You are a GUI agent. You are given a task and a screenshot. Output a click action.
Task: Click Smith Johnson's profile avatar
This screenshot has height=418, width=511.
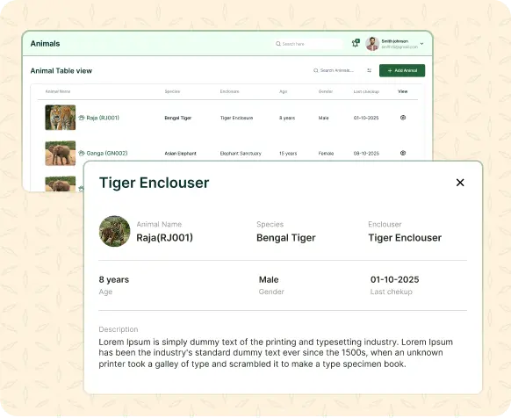tap(372, 44)
